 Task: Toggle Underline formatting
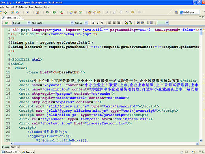click(102, 23)
